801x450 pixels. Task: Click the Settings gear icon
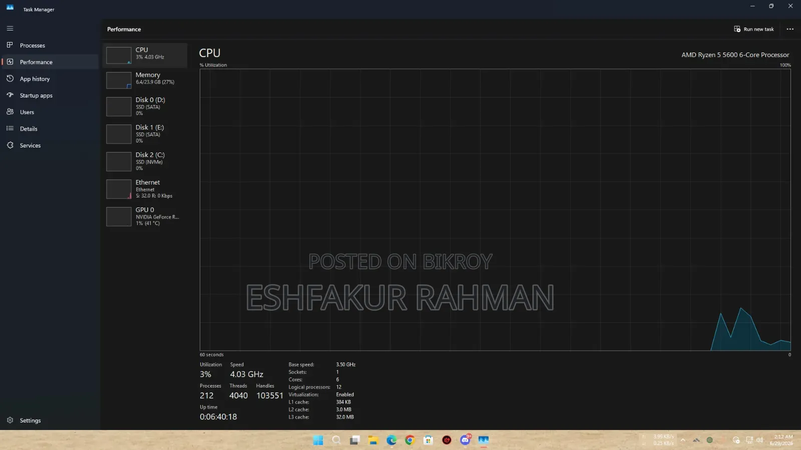click(10, 420)
